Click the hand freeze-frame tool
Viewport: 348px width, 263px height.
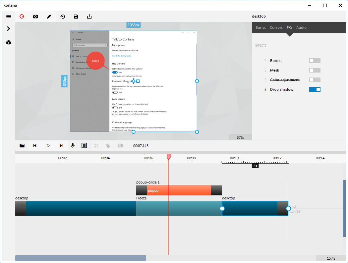(108, 145)
